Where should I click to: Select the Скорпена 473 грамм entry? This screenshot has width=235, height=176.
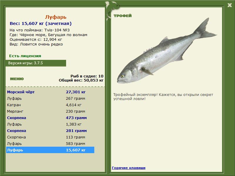50,118
